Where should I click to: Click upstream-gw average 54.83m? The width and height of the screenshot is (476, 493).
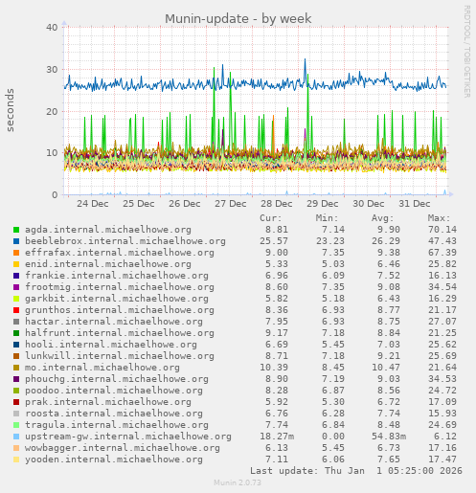click(389, 437)
